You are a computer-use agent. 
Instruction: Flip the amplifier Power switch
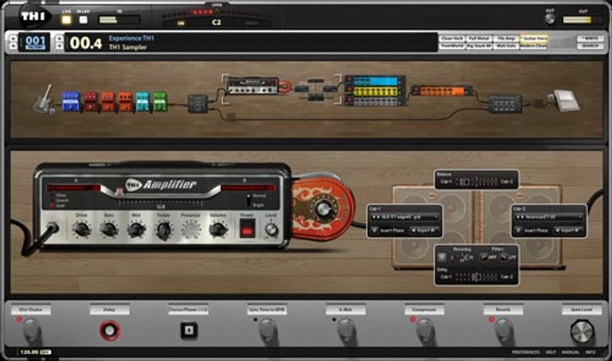(247, 229)
